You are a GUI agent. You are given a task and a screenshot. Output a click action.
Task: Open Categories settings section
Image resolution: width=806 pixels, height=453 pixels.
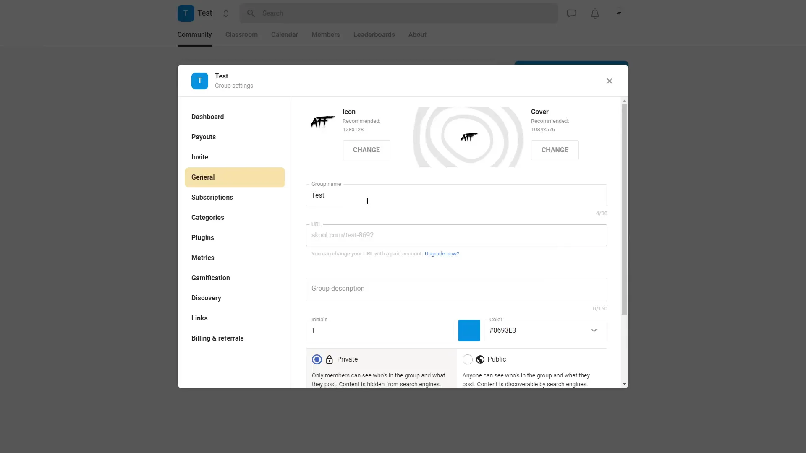(x=235, y=218)
